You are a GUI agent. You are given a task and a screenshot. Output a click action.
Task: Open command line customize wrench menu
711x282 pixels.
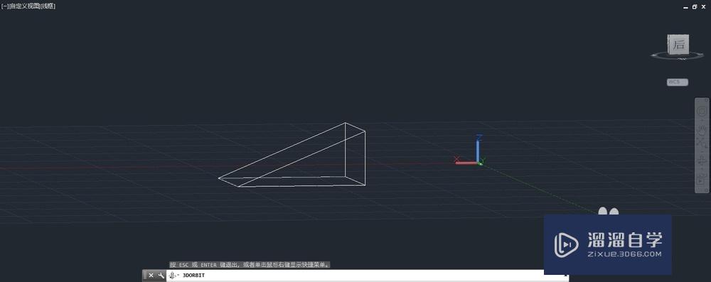(x=161, y=275)
